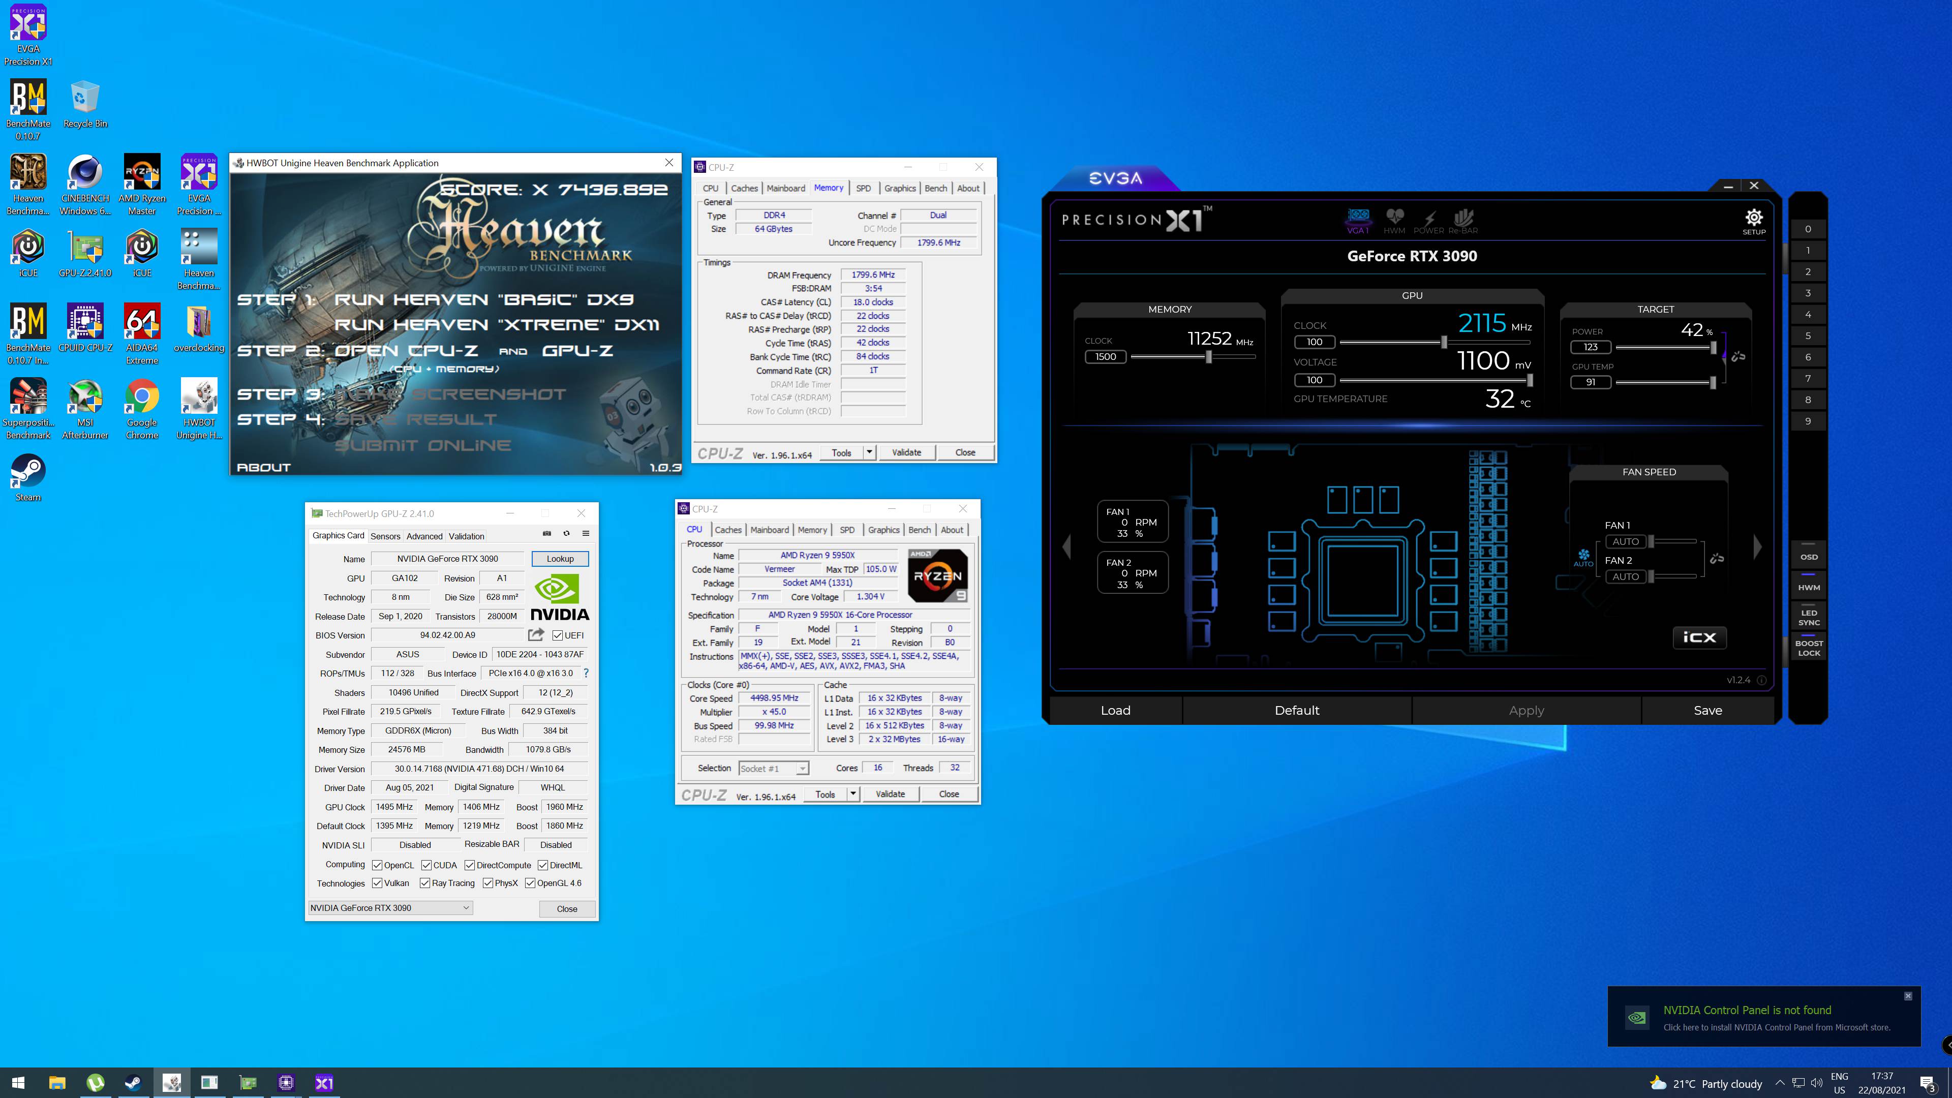Screen dimensions: 1952x1098
Task: Click the GPU clock slider in Precision X1
Action: 1435,342
